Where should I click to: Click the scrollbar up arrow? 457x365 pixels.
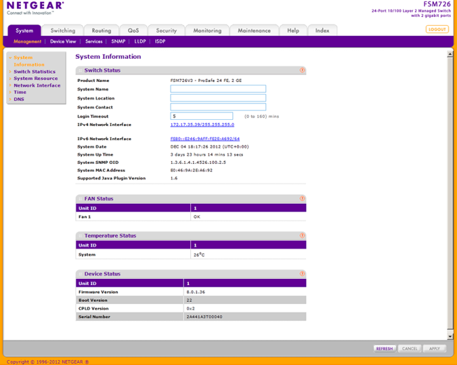450,54
